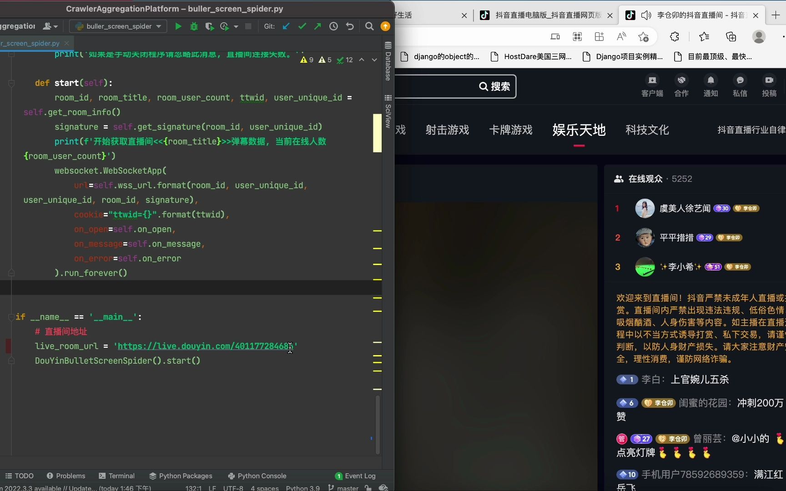This screenshot has height=491, width=786.
Task: Mute the audio-playing 李仓卯 tab speaker icon
Action: pos(646,15)
